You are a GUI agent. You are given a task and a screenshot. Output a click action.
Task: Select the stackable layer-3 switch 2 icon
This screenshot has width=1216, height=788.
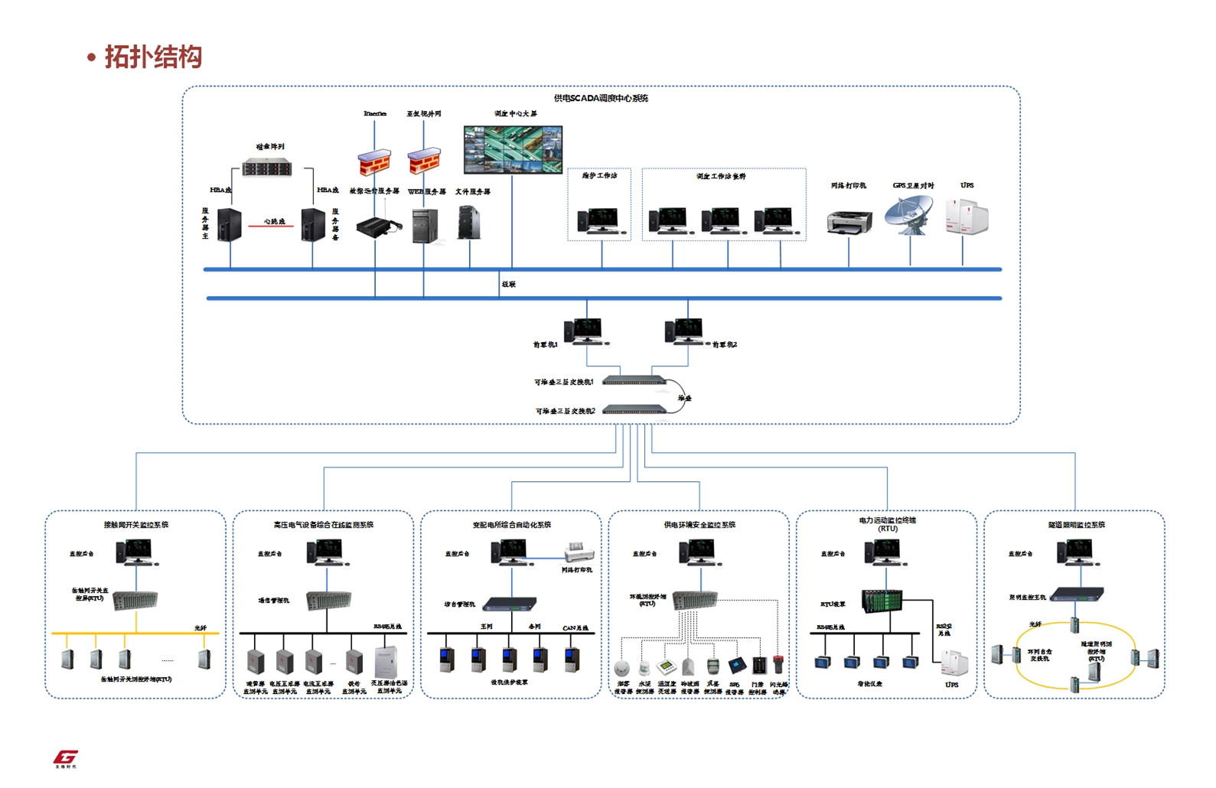[635, 409]
